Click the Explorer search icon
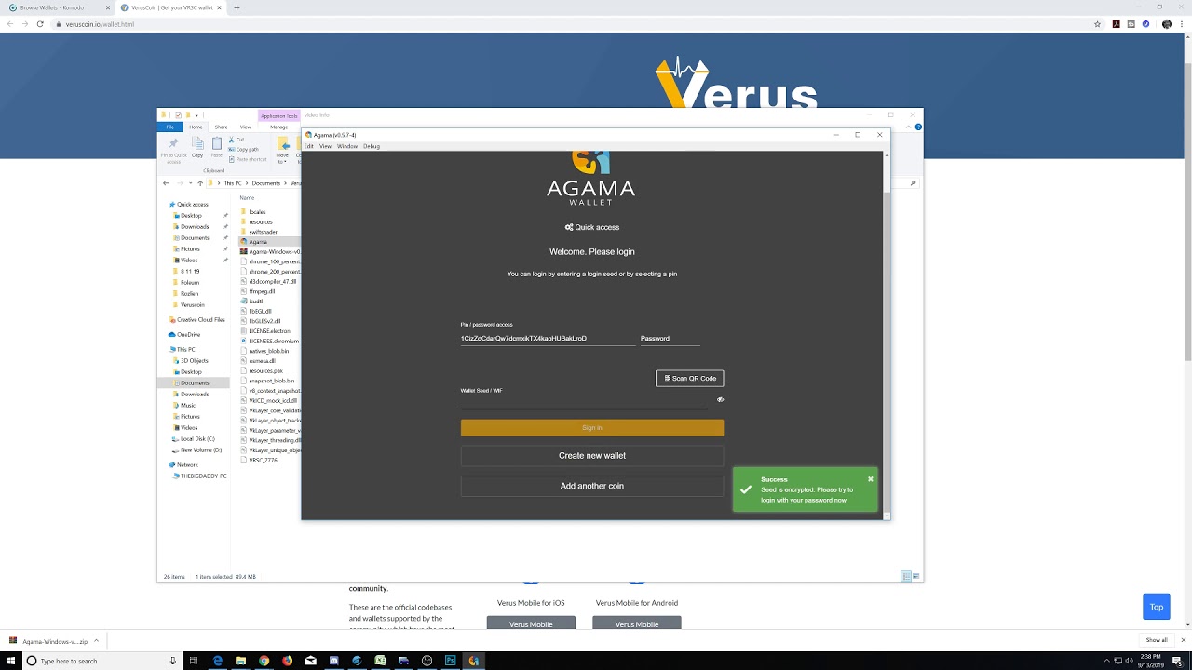 (914, 183)
